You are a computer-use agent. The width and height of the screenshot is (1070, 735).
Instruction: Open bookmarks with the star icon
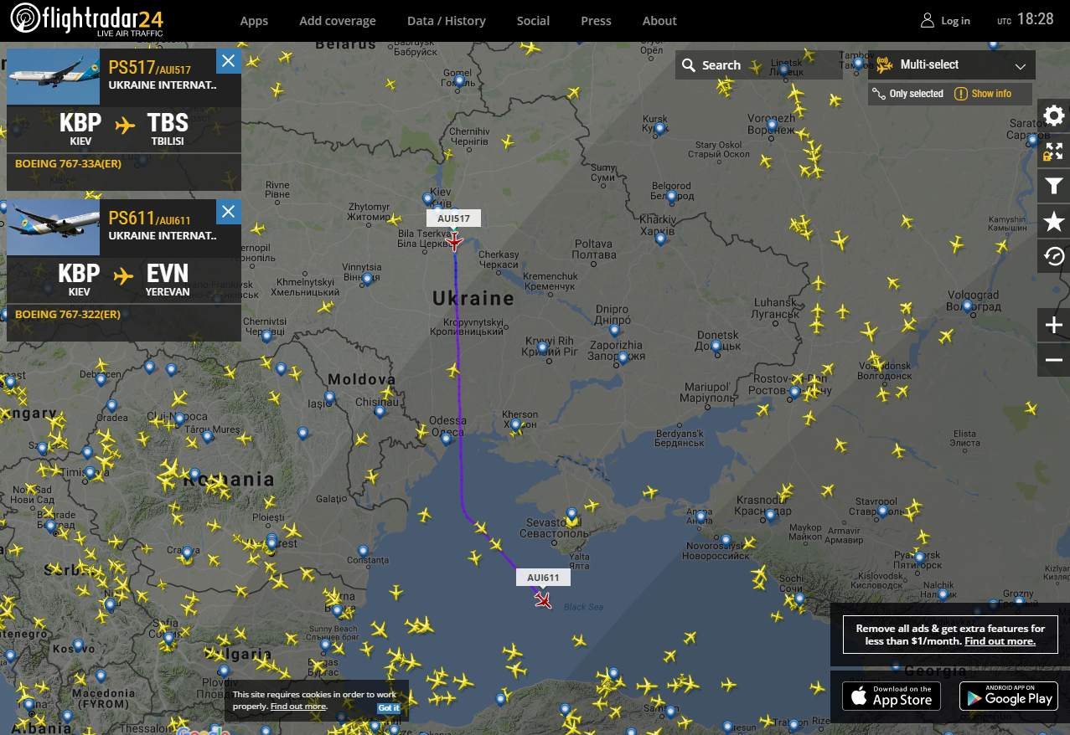pyautogui.click(x=1053, y=221)
